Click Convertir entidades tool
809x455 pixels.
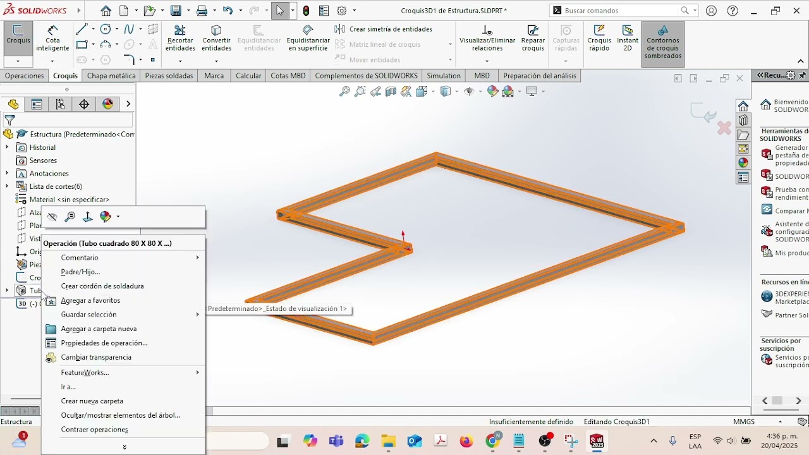click(x=216, y=39)
